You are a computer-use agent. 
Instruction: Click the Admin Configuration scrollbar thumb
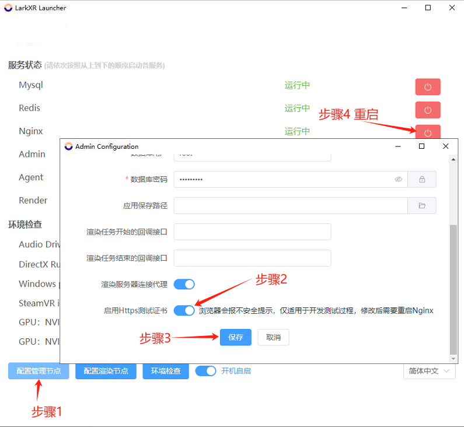[453, 289]
